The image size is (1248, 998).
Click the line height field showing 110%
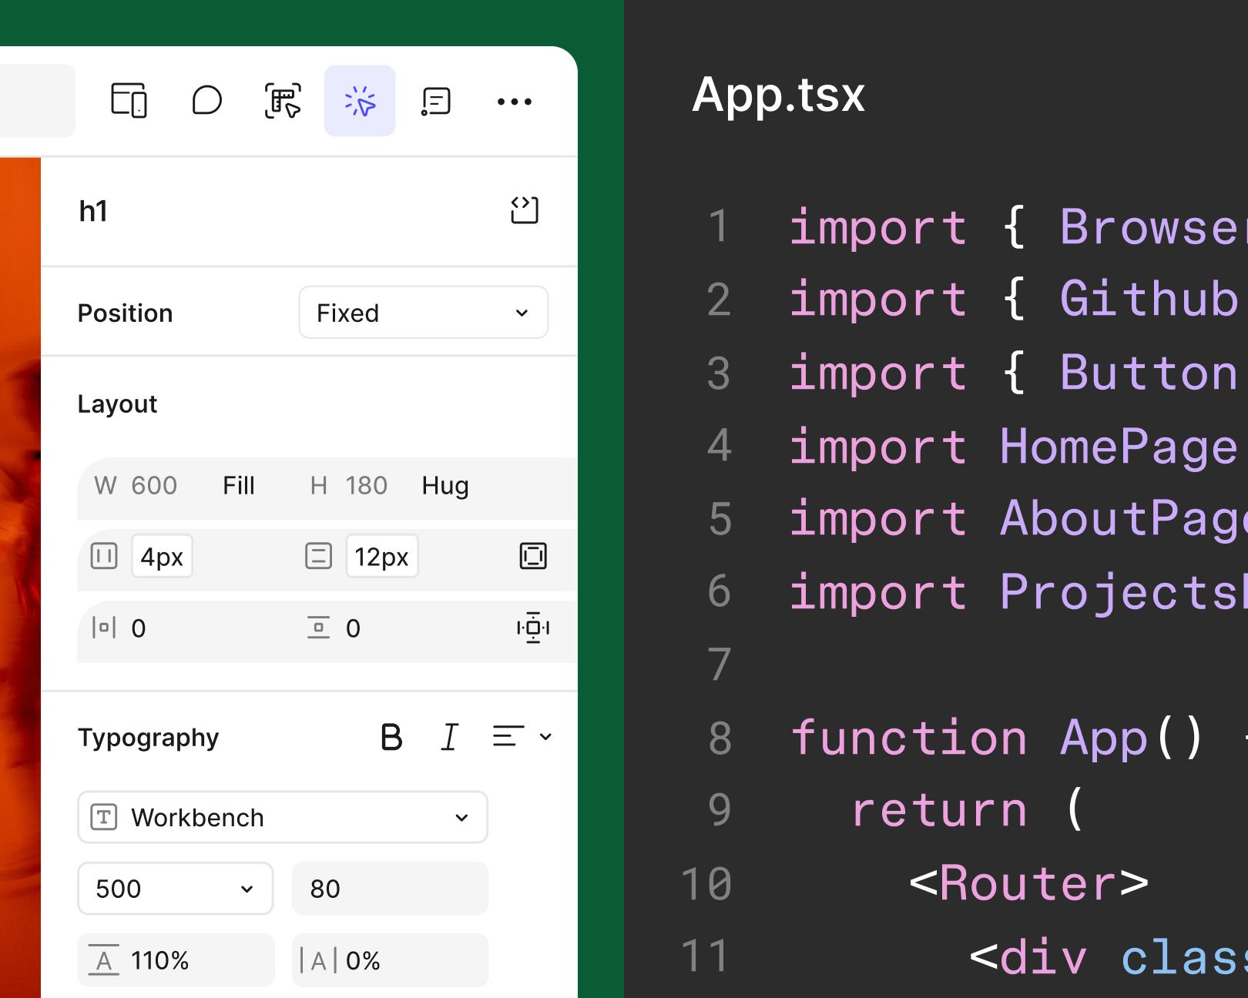point(176,960)
